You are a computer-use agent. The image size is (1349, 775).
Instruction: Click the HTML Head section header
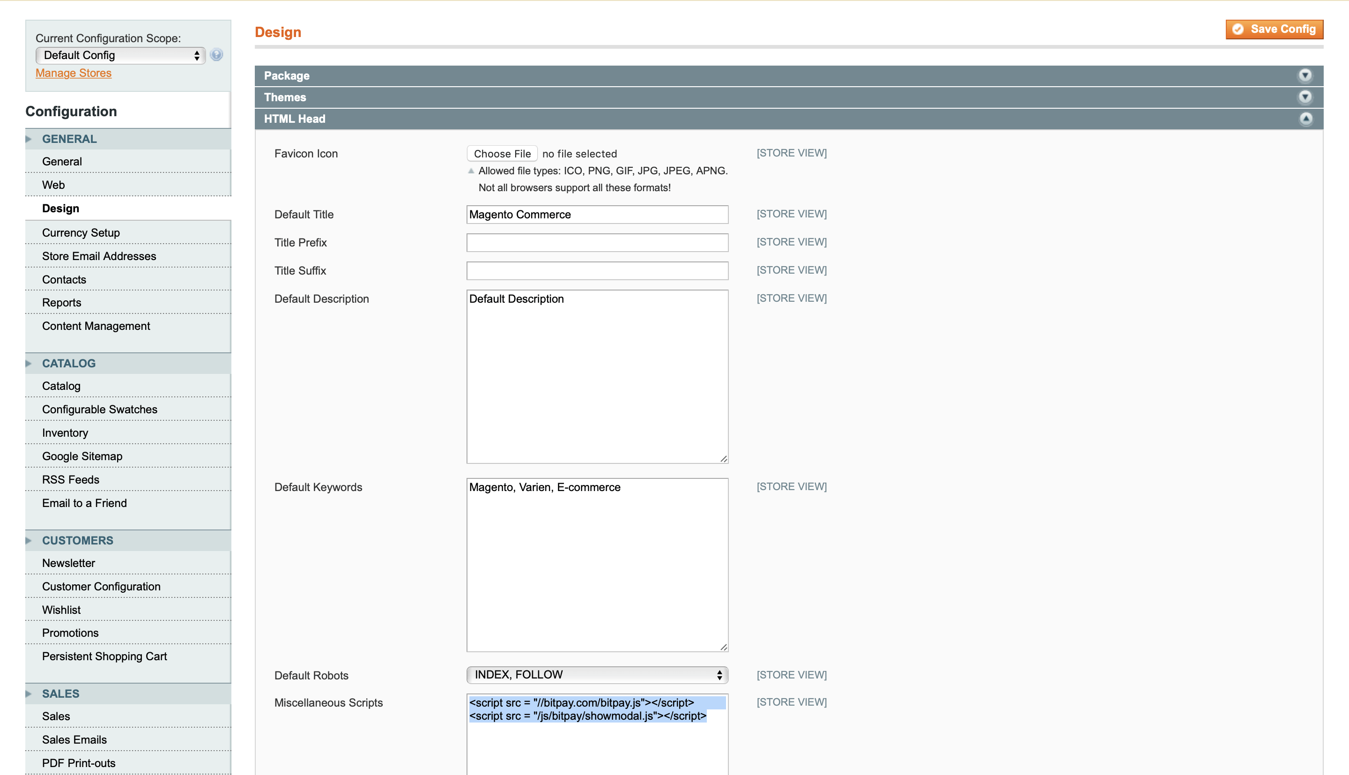(788, 119)
